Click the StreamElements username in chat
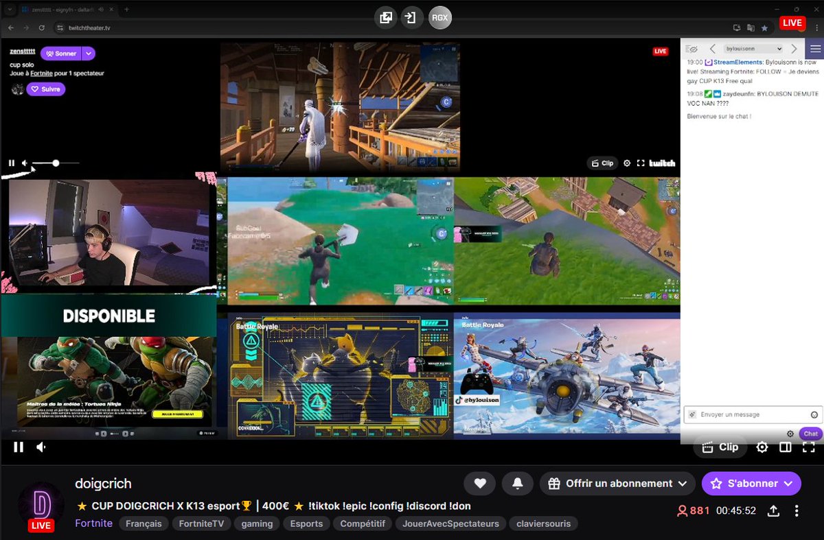Screen dimensions: 824x540 (738, 62)
